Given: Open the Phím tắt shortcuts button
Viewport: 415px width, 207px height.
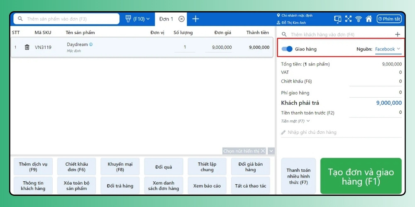Looking at the screenshot, I should [389, 19].
